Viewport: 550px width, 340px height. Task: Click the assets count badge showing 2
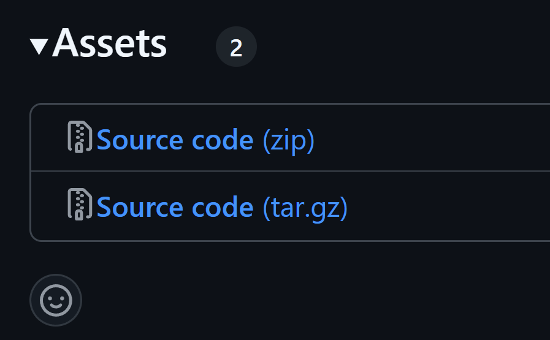pyautogui.click(x=237, y=47)
